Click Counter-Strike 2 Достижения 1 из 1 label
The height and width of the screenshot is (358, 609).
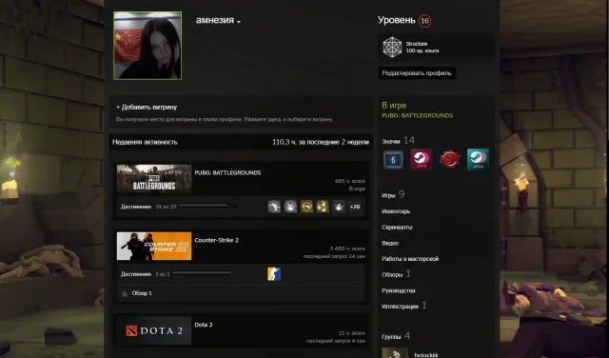146,274
